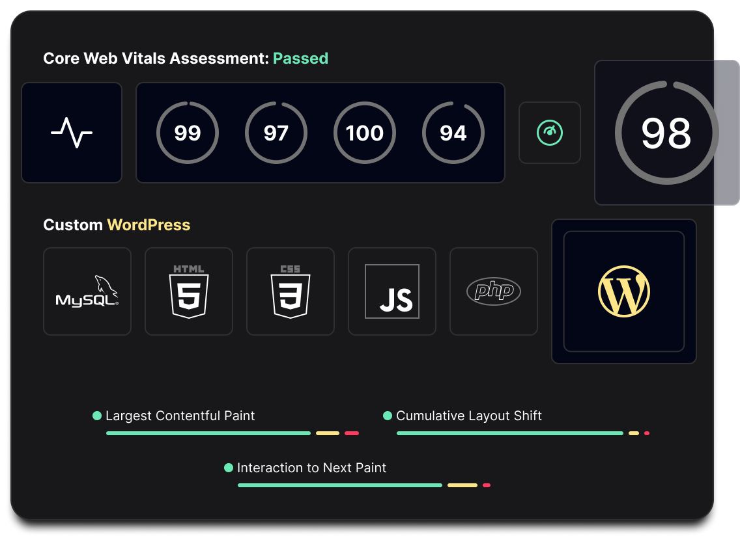Click the yellow WordPress logo tile
Screen dimensions: 740x536
click(x=624, y=291)
